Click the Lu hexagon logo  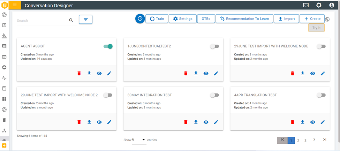[x=4, y=5]
